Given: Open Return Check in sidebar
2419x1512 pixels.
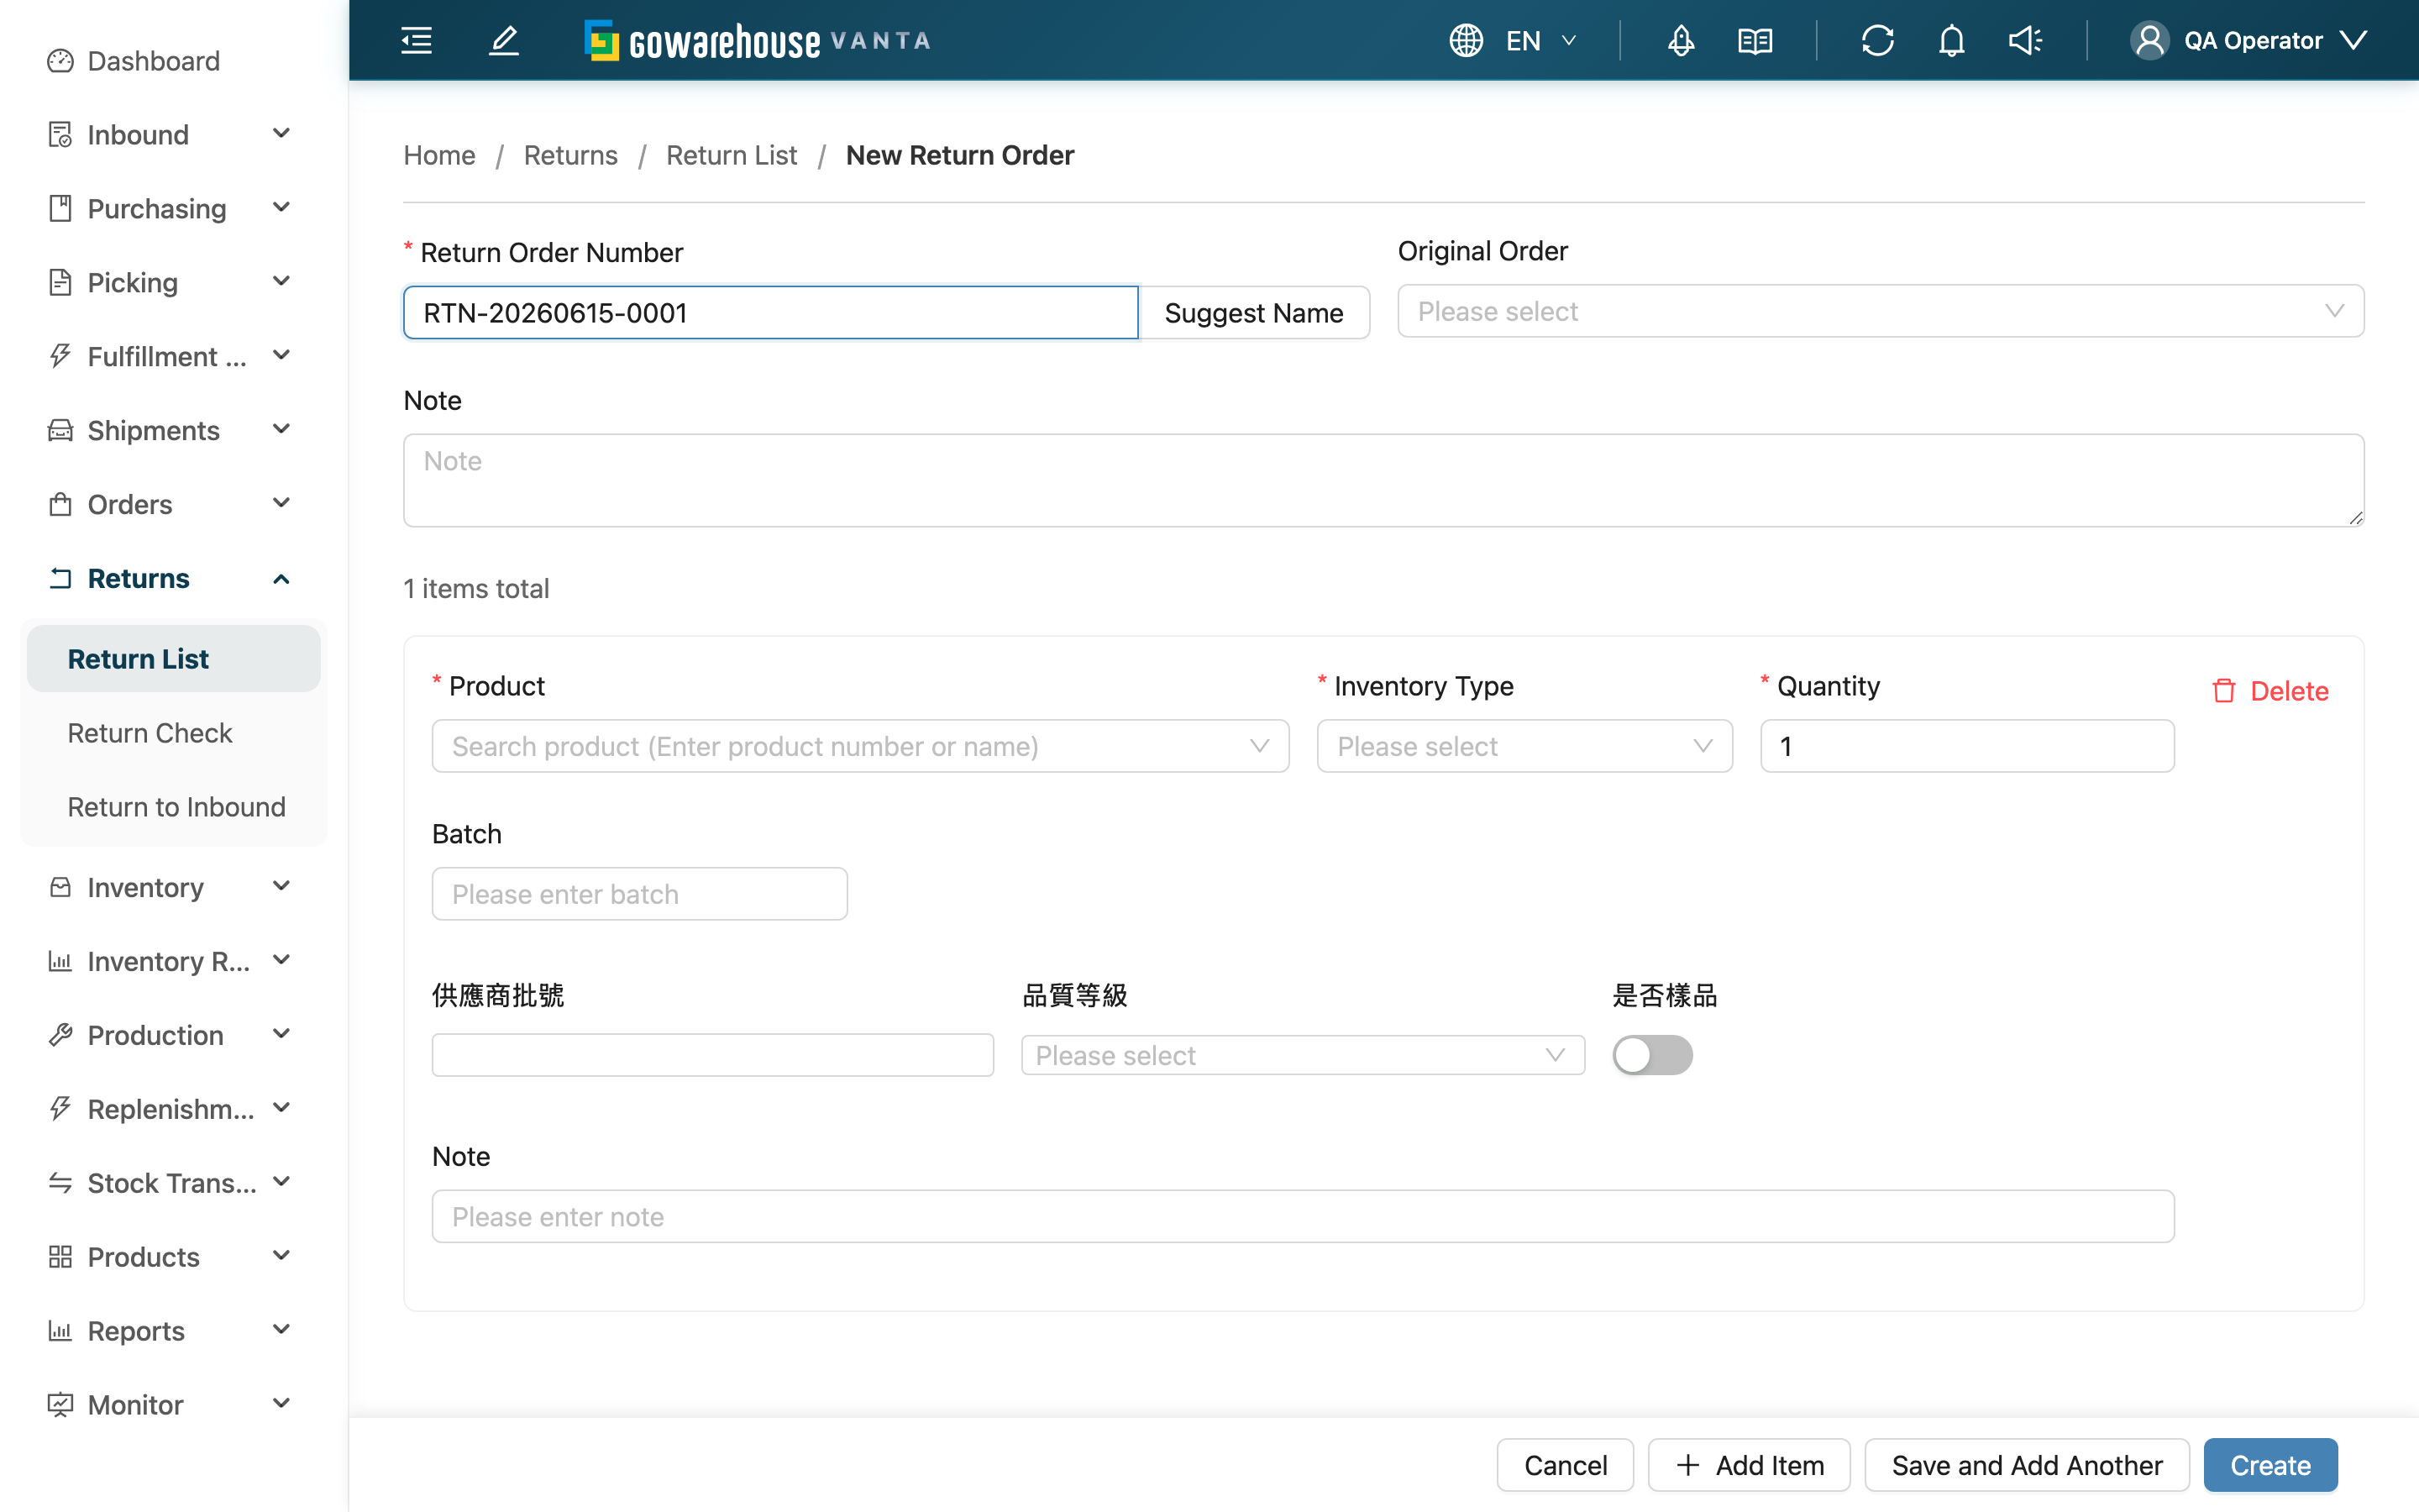Looking at the screenshot, I should click(x=174, y=733).
